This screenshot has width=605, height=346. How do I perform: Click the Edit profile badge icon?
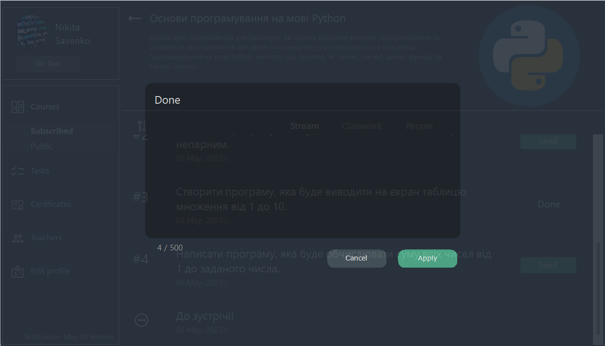pos(18,271)
